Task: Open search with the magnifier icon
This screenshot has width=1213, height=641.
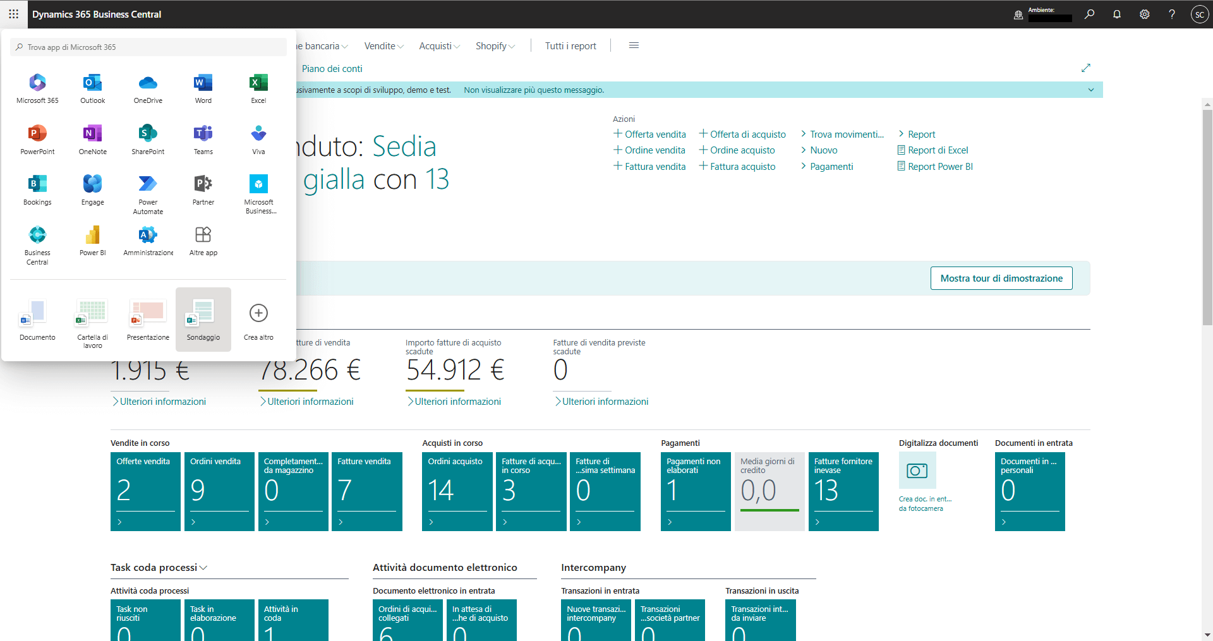Action: (x=1089, y=14)
